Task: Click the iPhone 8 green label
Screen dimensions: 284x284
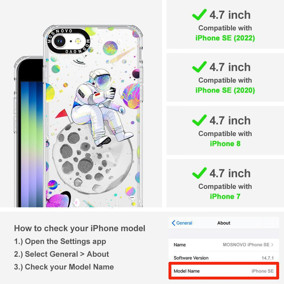Action: pyautogui.click(x=225, y=144)
